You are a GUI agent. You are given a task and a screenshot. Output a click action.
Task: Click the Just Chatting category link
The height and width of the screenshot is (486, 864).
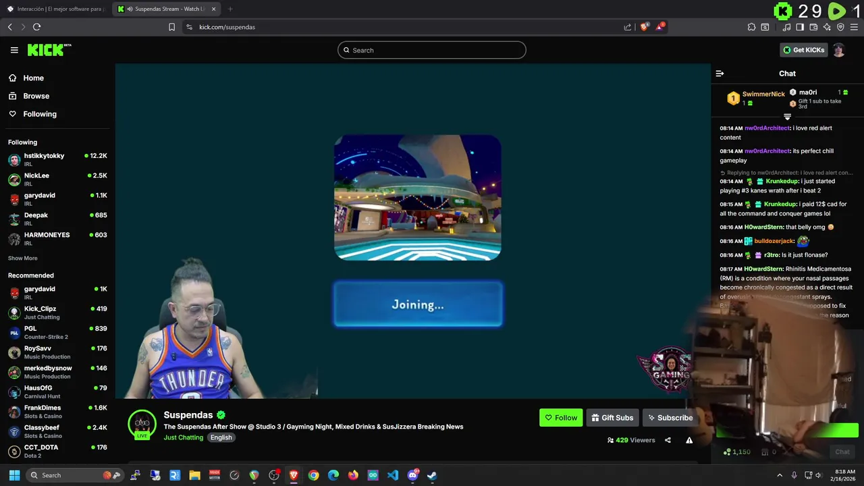[183, 437]
